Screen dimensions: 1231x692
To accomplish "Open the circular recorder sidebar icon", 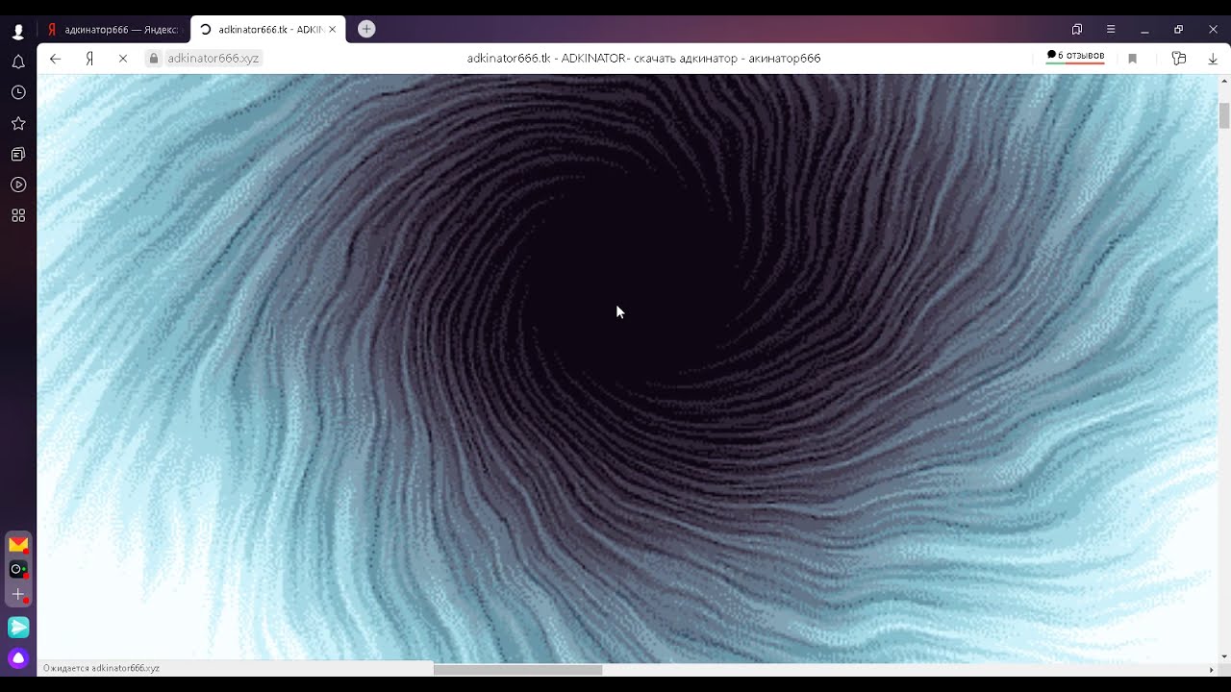I will (17, 569).
